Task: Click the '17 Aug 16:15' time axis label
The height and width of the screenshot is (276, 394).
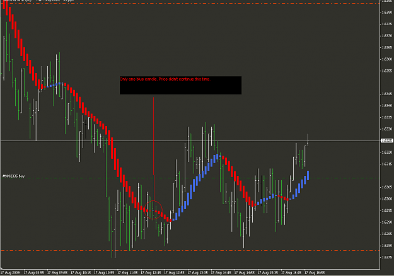Action: click(291, 273)
